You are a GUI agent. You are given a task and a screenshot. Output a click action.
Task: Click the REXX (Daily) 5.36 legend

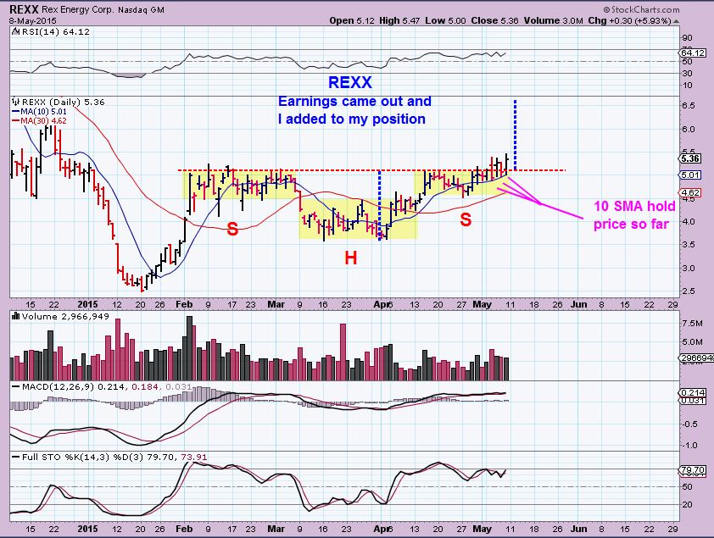[x=64, y=102]
